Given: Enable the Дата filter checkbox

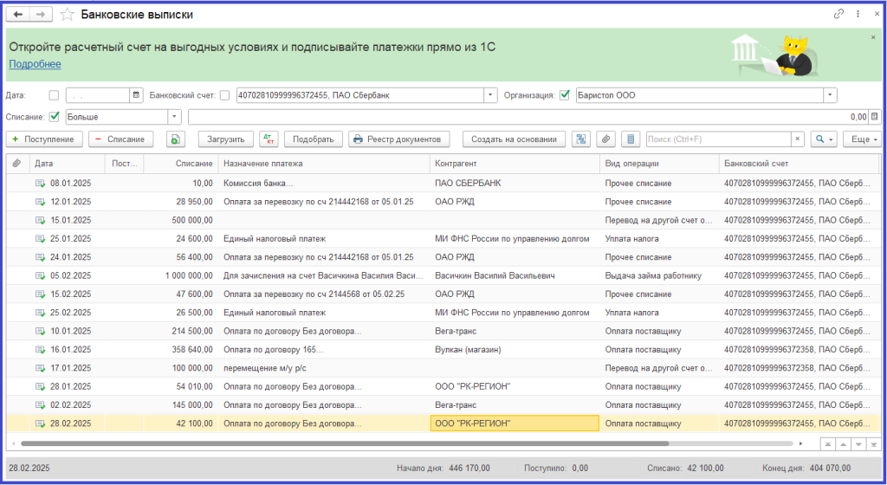Looking at the screenshot, I should click(55, 95).
